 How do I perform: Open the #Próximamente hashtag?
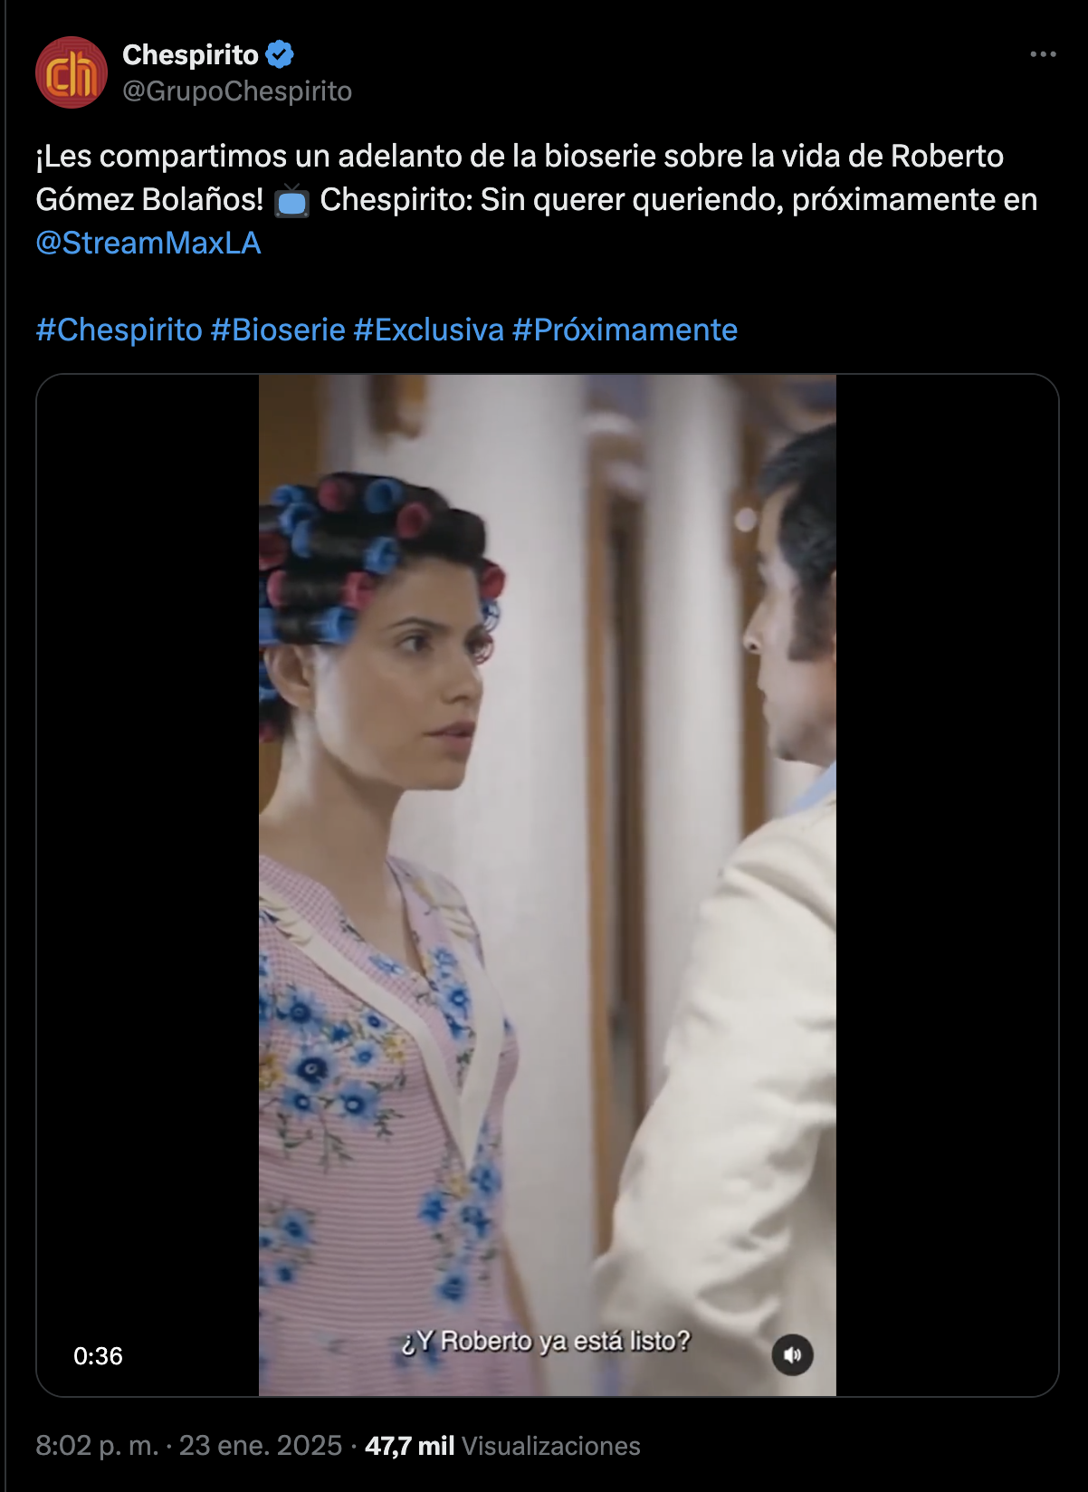click(625, 330)
